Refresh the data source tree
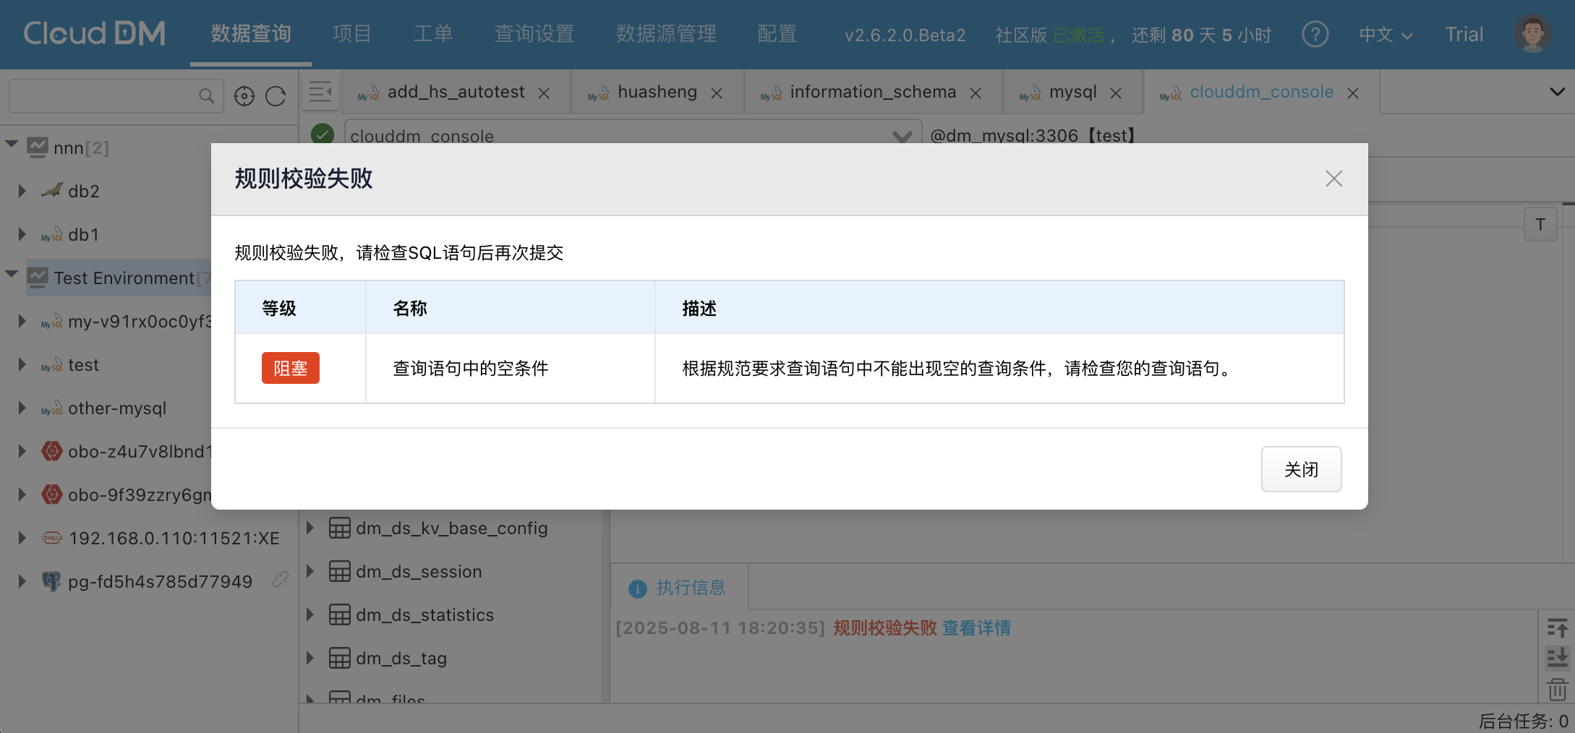The height and width of the screenshot is (733, 1575). [276, 96]
